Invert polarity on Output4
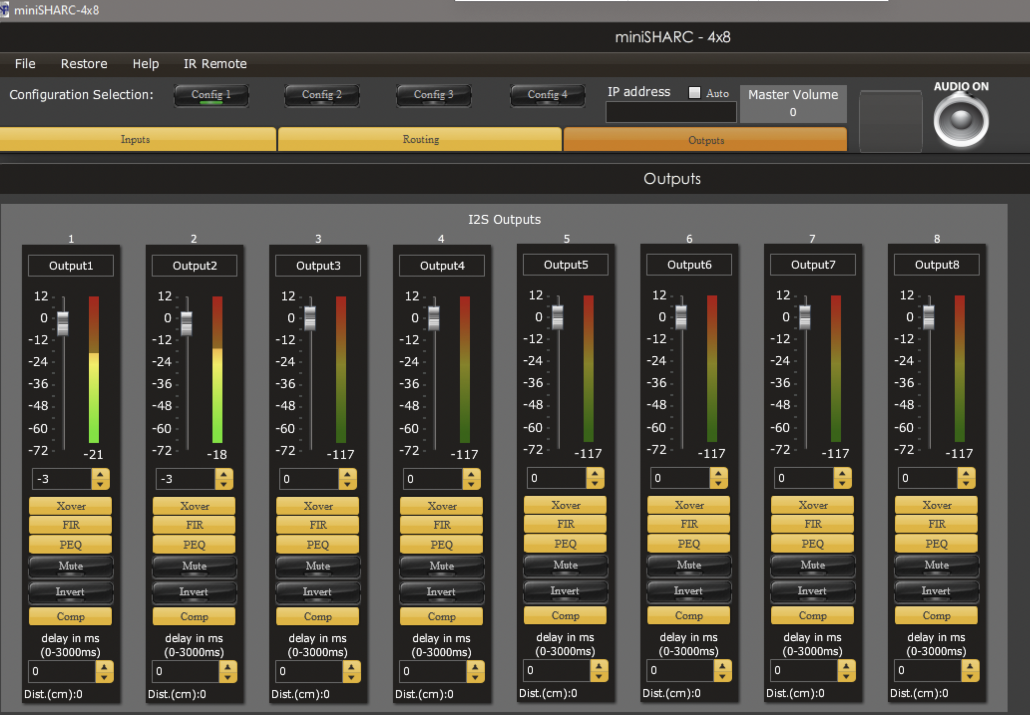Image resolution: width=1030 pixels, height=715 pixels. pyautogui.click(x=441, y=592)
